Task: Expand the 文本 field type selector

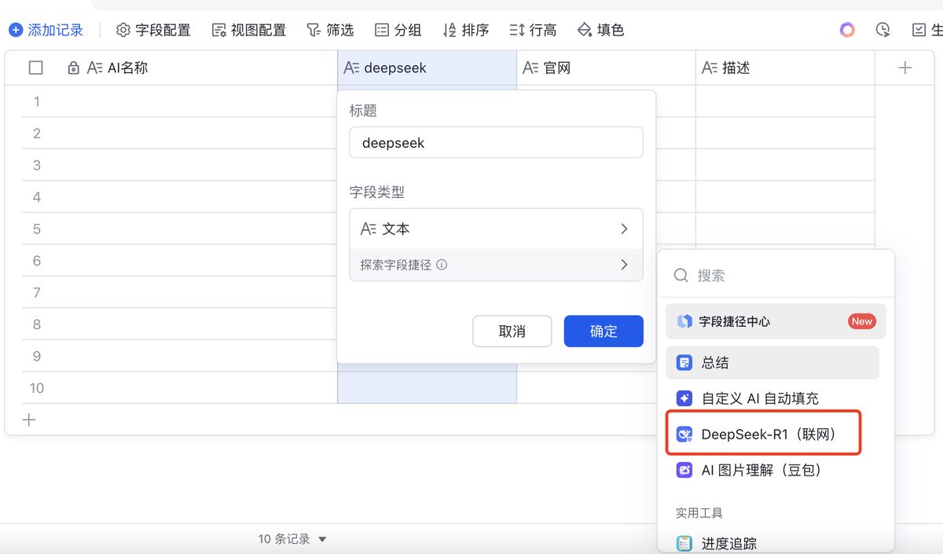Action: 496,229
